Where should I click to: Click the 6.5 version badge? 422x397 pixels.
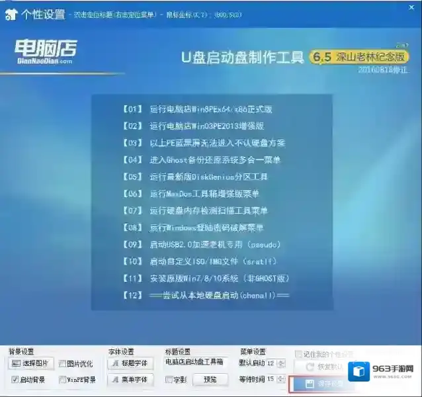click(321, 58)
